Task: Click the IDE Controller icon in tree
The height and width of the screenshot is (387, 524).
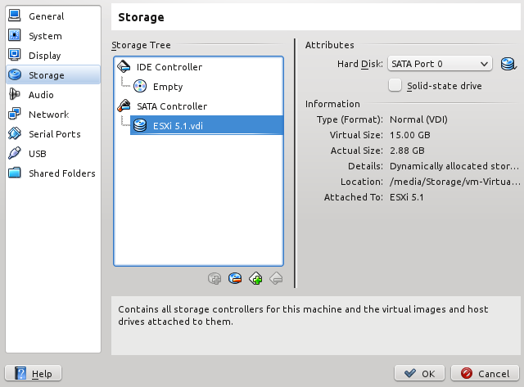Action: click(x=124, y=67)
